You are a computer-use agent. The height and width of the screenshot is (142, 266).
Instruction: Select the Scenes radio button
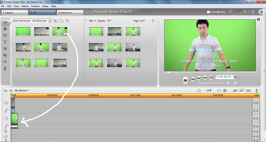[x=96, y=21]
